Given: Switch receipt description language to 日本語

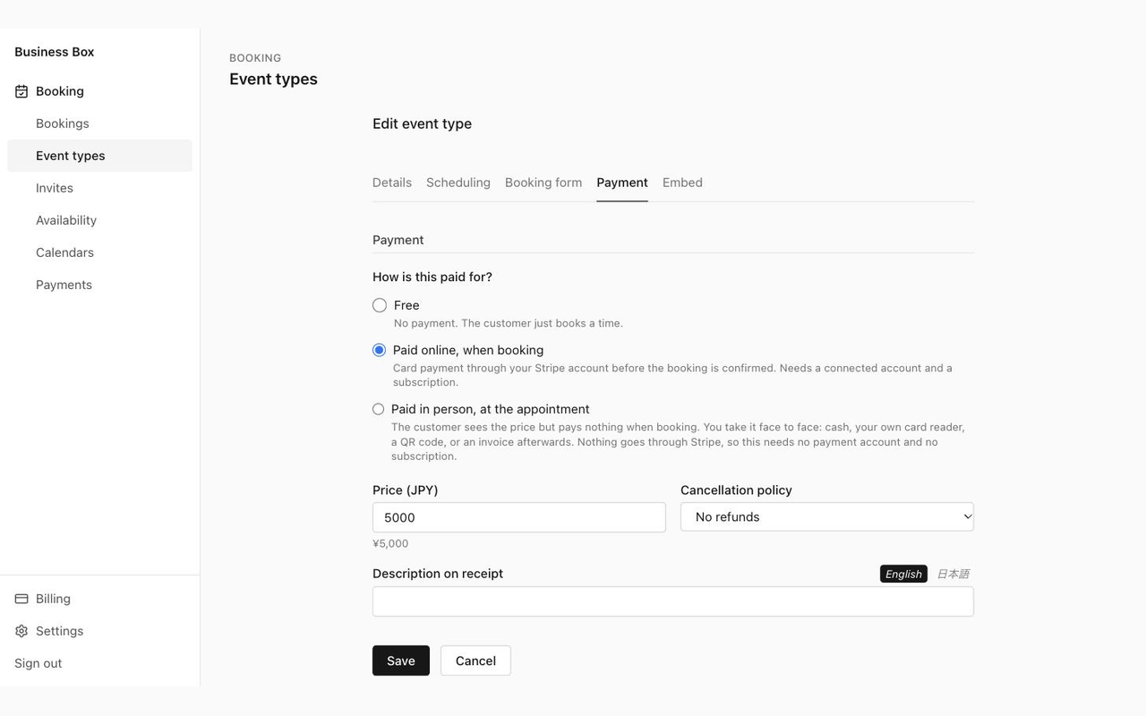Looking at the screenshot, I should pyautogui.click(x=953, y=574).
